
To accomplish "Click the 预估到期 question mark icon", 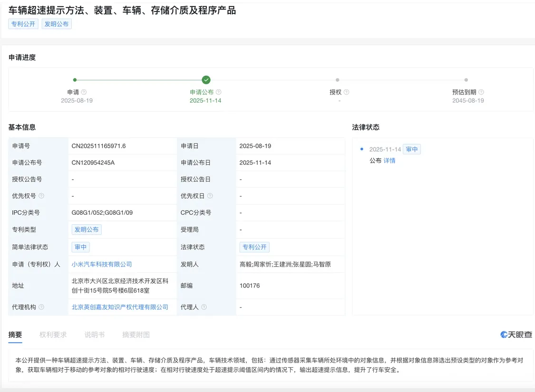I will 481,92.
